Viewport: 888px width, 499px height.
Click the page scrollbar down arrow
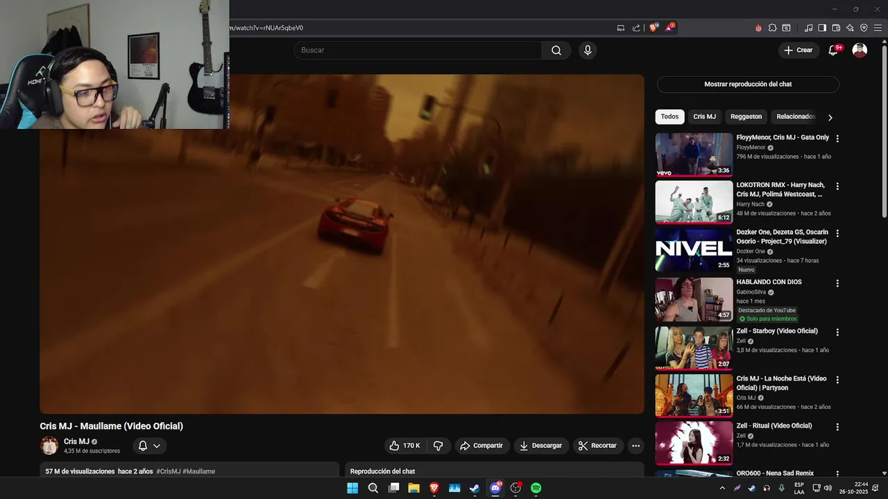click(884, 473)
